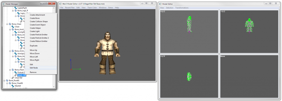Click the +X/Y viewport wireframe
The image size is (282, 101).
tap(189, 77)
